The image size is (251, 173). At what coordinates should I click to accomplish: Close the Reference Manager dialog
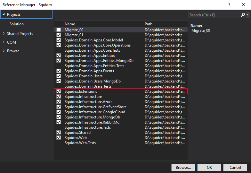[243, 4]
